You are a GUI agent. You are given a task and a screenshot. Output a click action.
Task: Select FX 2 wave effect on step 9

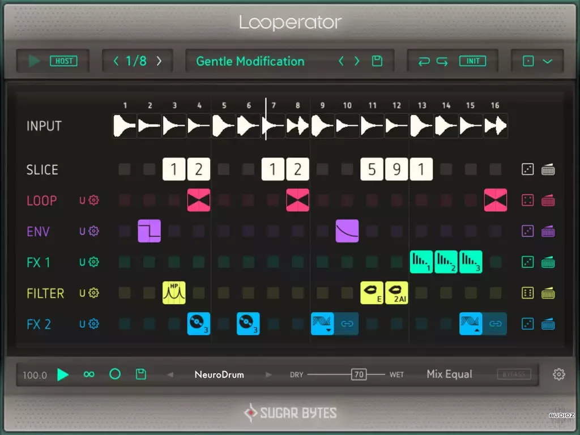(x=322, y=323)
